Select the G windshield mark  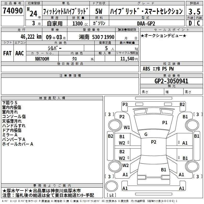[146, 134]
